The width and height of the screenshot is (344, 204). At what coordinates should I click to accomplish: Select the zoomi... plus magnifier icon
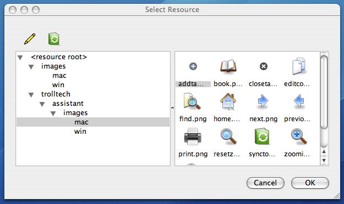click(299, 137)
